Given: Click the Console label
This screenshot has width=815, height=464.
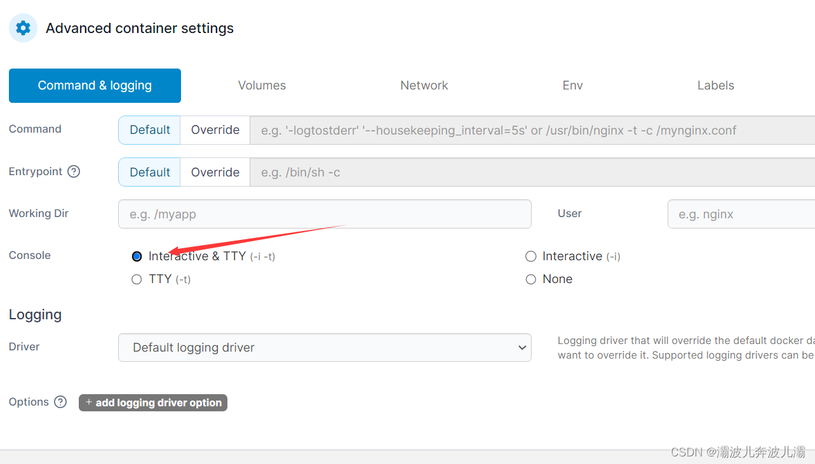Looking at the screenshot, I should click(30, 255).
